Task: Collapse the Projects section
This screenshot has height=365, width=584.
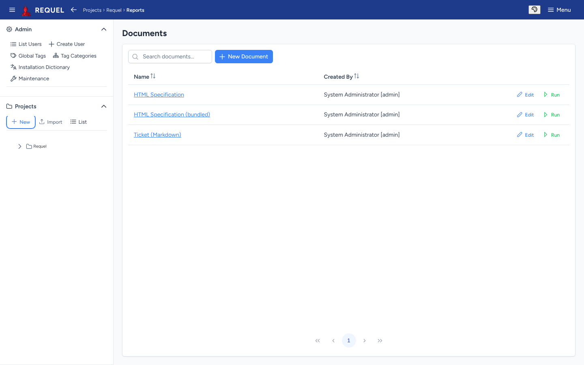Action: point(104,106)
